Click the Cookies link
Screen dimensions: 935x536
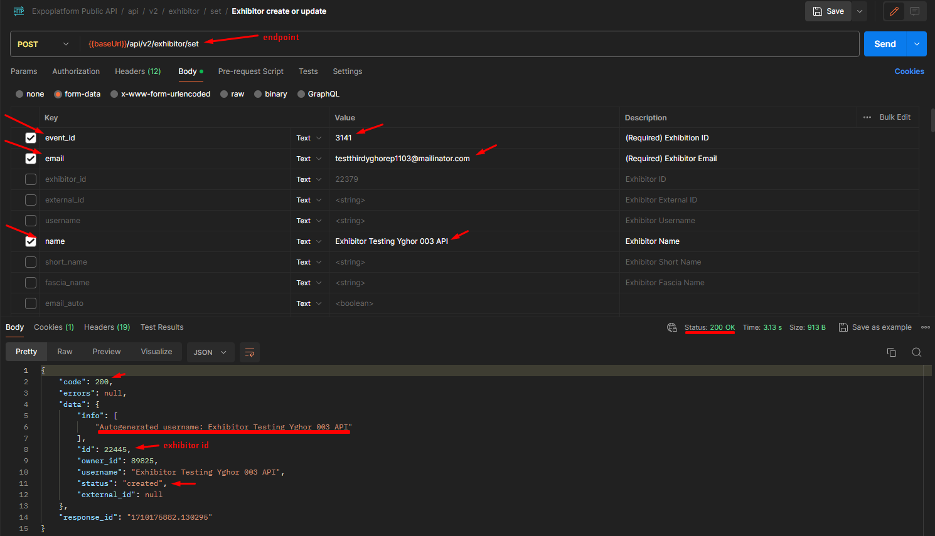(909, 71)
